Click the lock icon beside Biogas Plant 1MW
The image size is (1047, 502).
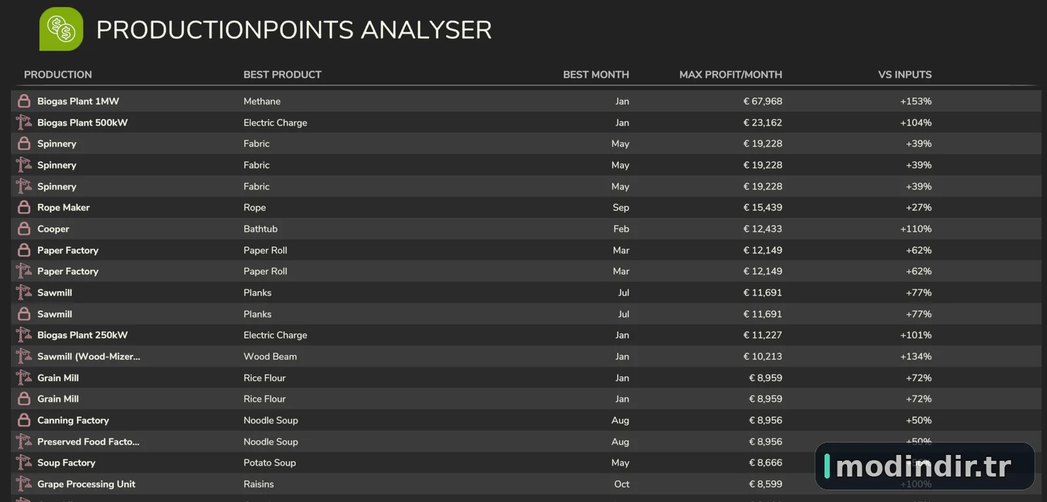click(24, 101)
